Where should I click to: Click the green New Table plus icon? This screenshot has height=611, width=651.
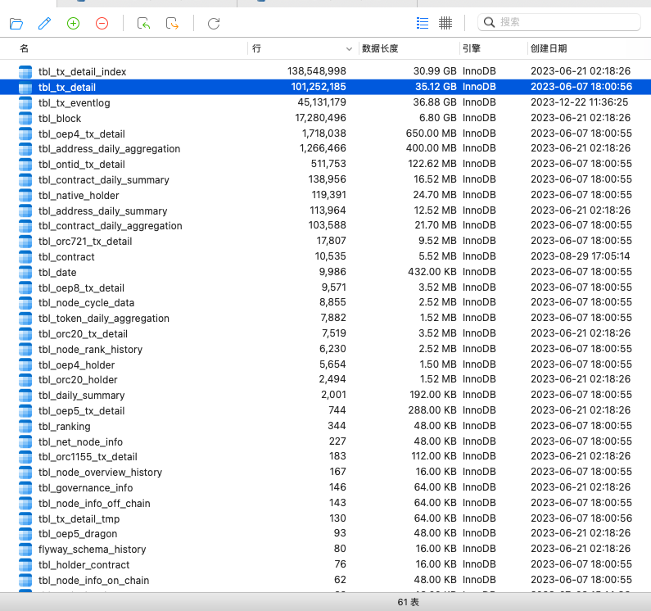73,23
